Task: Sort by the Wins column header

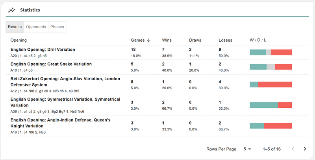Action: (167, 40)
